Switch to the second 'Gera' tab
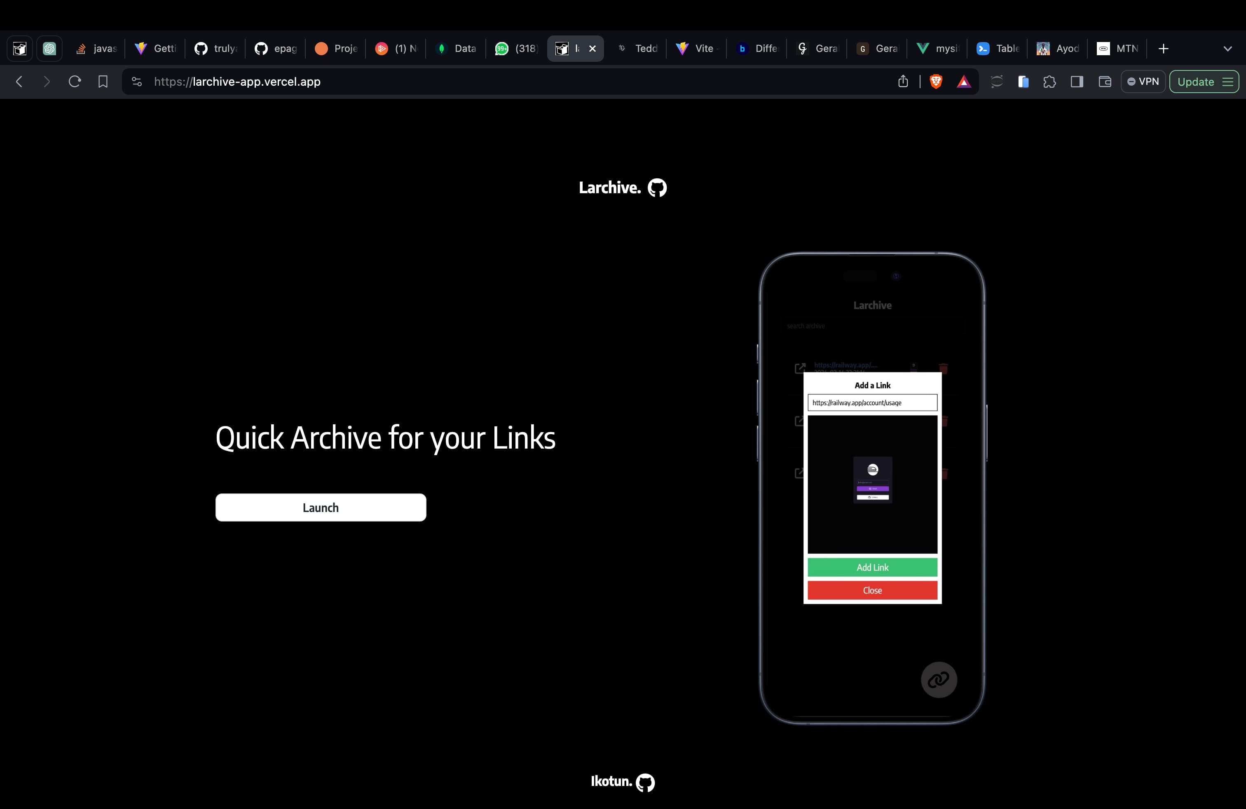This screenshot has width=1246, height=809. pyautogui.click(x=878, y=49)
